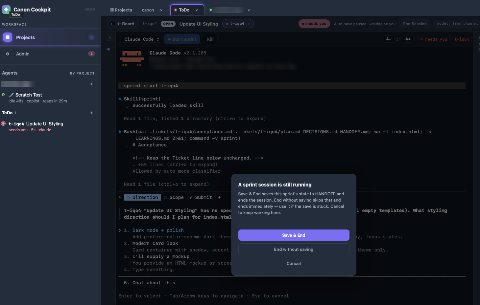Choose option 5 Chat about this

(150, 283)
